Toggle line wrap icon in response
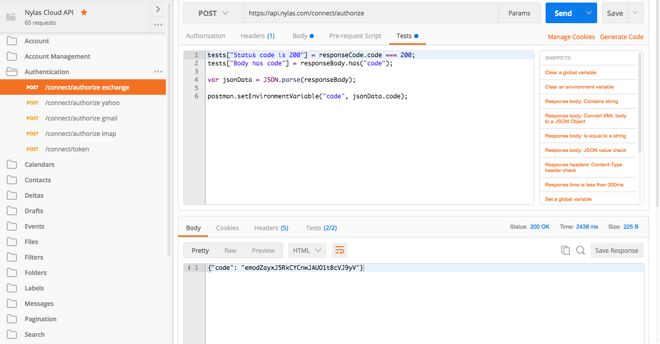Screen dimensions: 660x344 click(x=340, y=250)
